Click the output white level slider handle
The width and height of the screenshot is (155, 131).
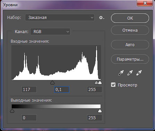pos(100,111)
